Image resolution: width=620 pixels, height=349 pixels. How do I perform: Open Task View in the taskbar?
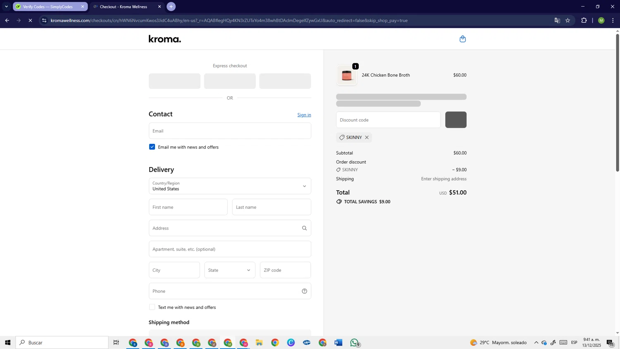pyautogui.click(x=117, y=342)
